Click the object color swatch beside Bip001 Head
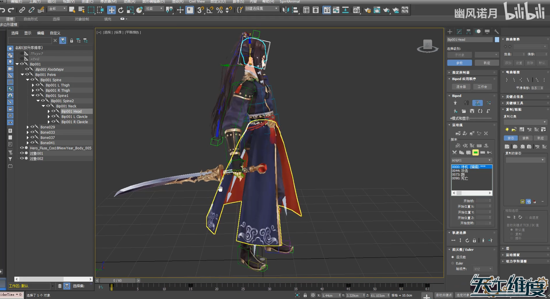The height and width of the screenshot is (299, 550). pos(497,40)
